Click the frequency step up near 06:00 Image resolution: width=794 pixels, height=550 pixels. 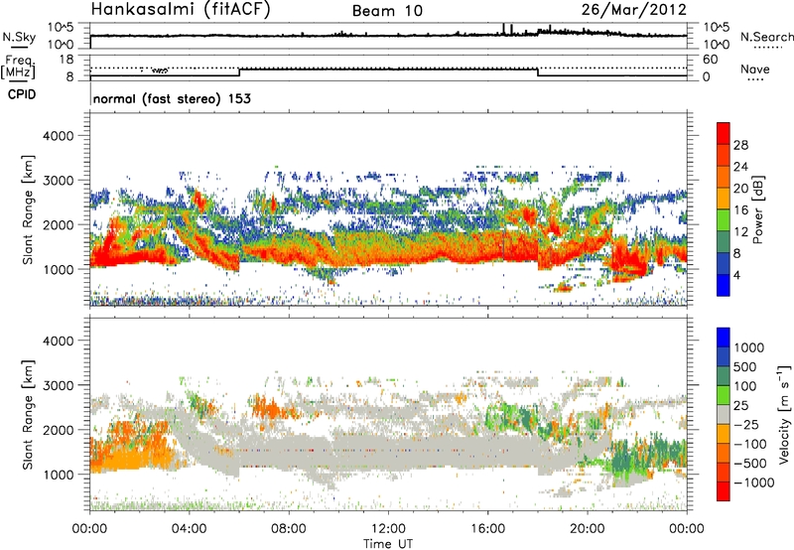click(x=239, y=71)
